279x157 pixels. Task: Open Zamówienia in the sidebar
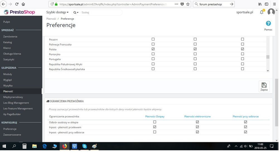[x=10, y=37]
